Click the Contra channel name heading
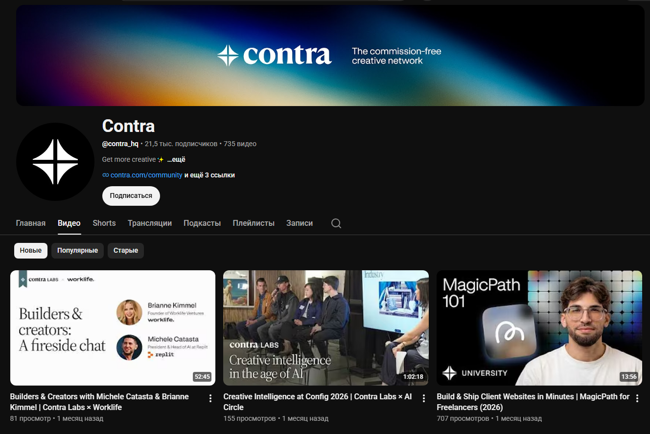650x434 pixels. click(x=128, y=126)
